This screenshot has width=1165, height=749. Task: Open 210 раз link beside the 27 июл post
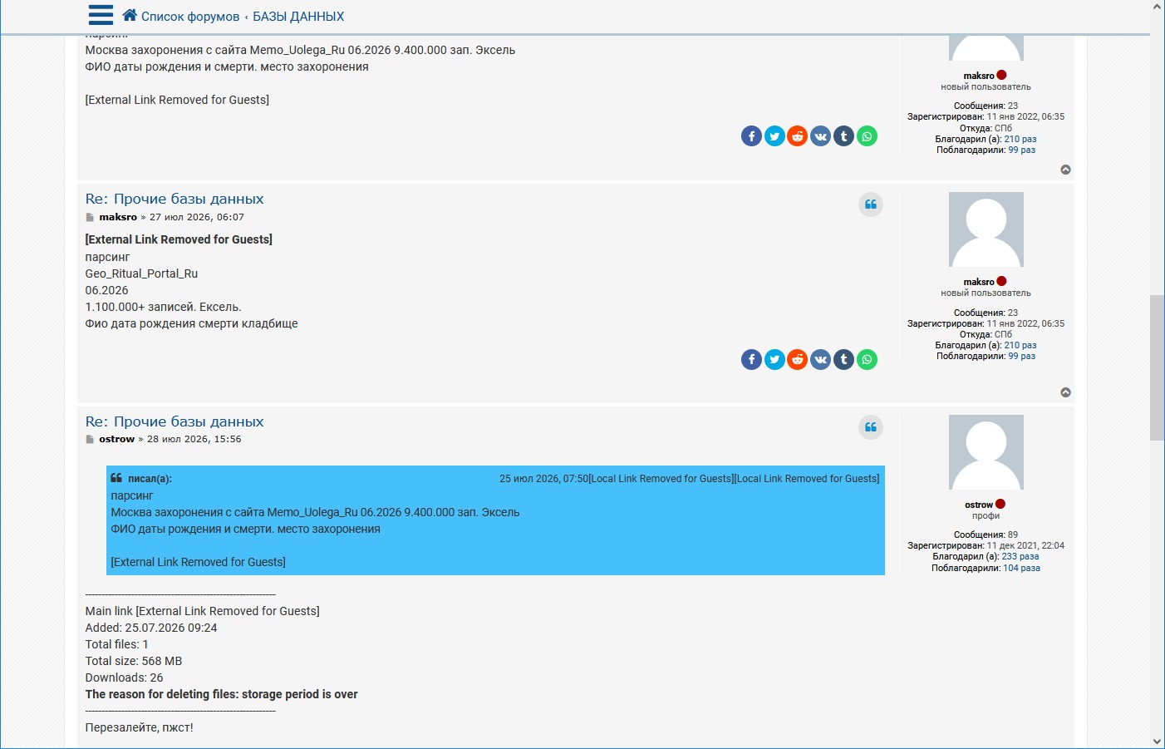(x=1020, y=346)
